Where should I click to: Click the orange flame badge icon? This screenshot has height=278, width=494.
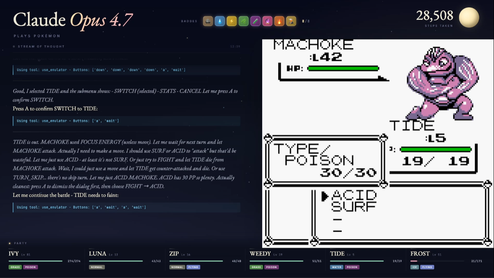279,21
